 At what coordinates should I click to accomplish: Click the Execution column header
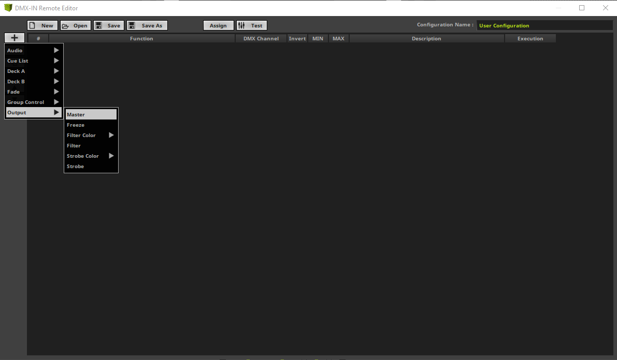[530, 38]
